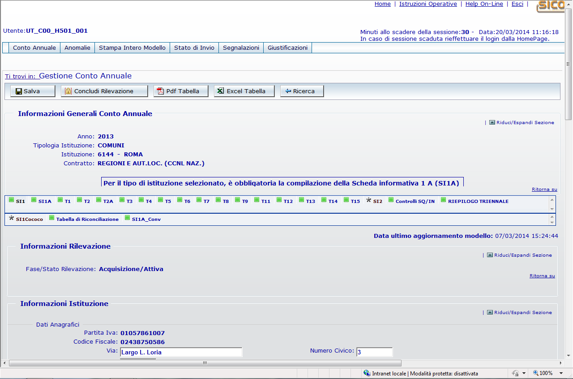Click the Acquisizione/Attiva status text
This screenshot has width=573, height=379.
coord(131,269)
